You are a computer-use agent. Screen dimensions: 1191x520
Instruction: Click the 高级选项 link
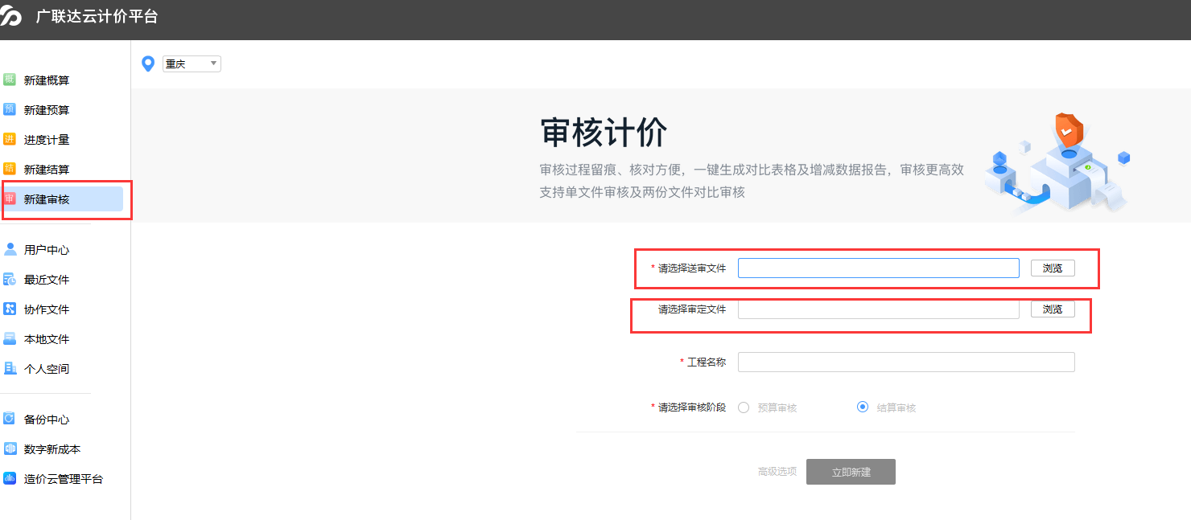click(x=777, y=472)
